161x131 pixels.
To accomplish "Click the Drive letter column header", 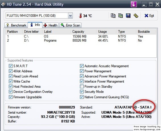I will click(x=32, y=32).
